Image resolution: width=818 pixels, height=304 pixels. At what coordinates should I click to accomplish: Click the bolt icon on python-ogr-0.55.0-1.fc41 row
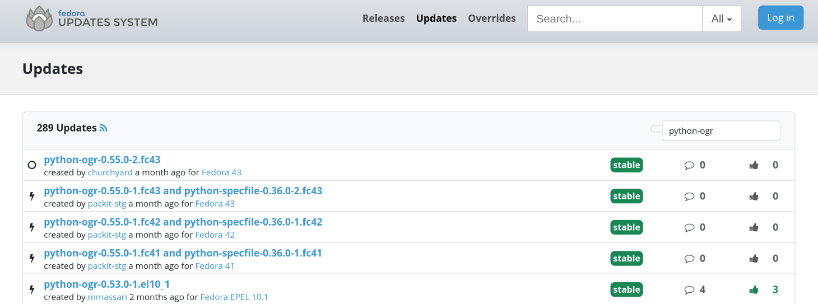pos(32,258)
